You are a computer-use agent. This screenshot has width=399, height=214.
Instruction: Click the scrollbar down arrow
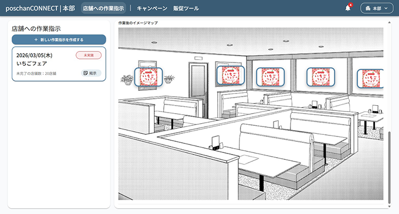click(x=389, y=206)
